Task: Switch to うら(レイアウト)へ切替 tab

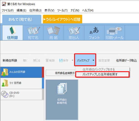Action: click(63, 19)
